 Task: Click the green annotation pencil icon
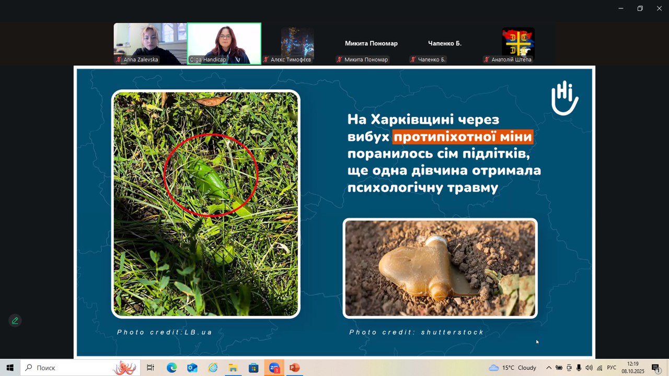click(x=15, y=321)
